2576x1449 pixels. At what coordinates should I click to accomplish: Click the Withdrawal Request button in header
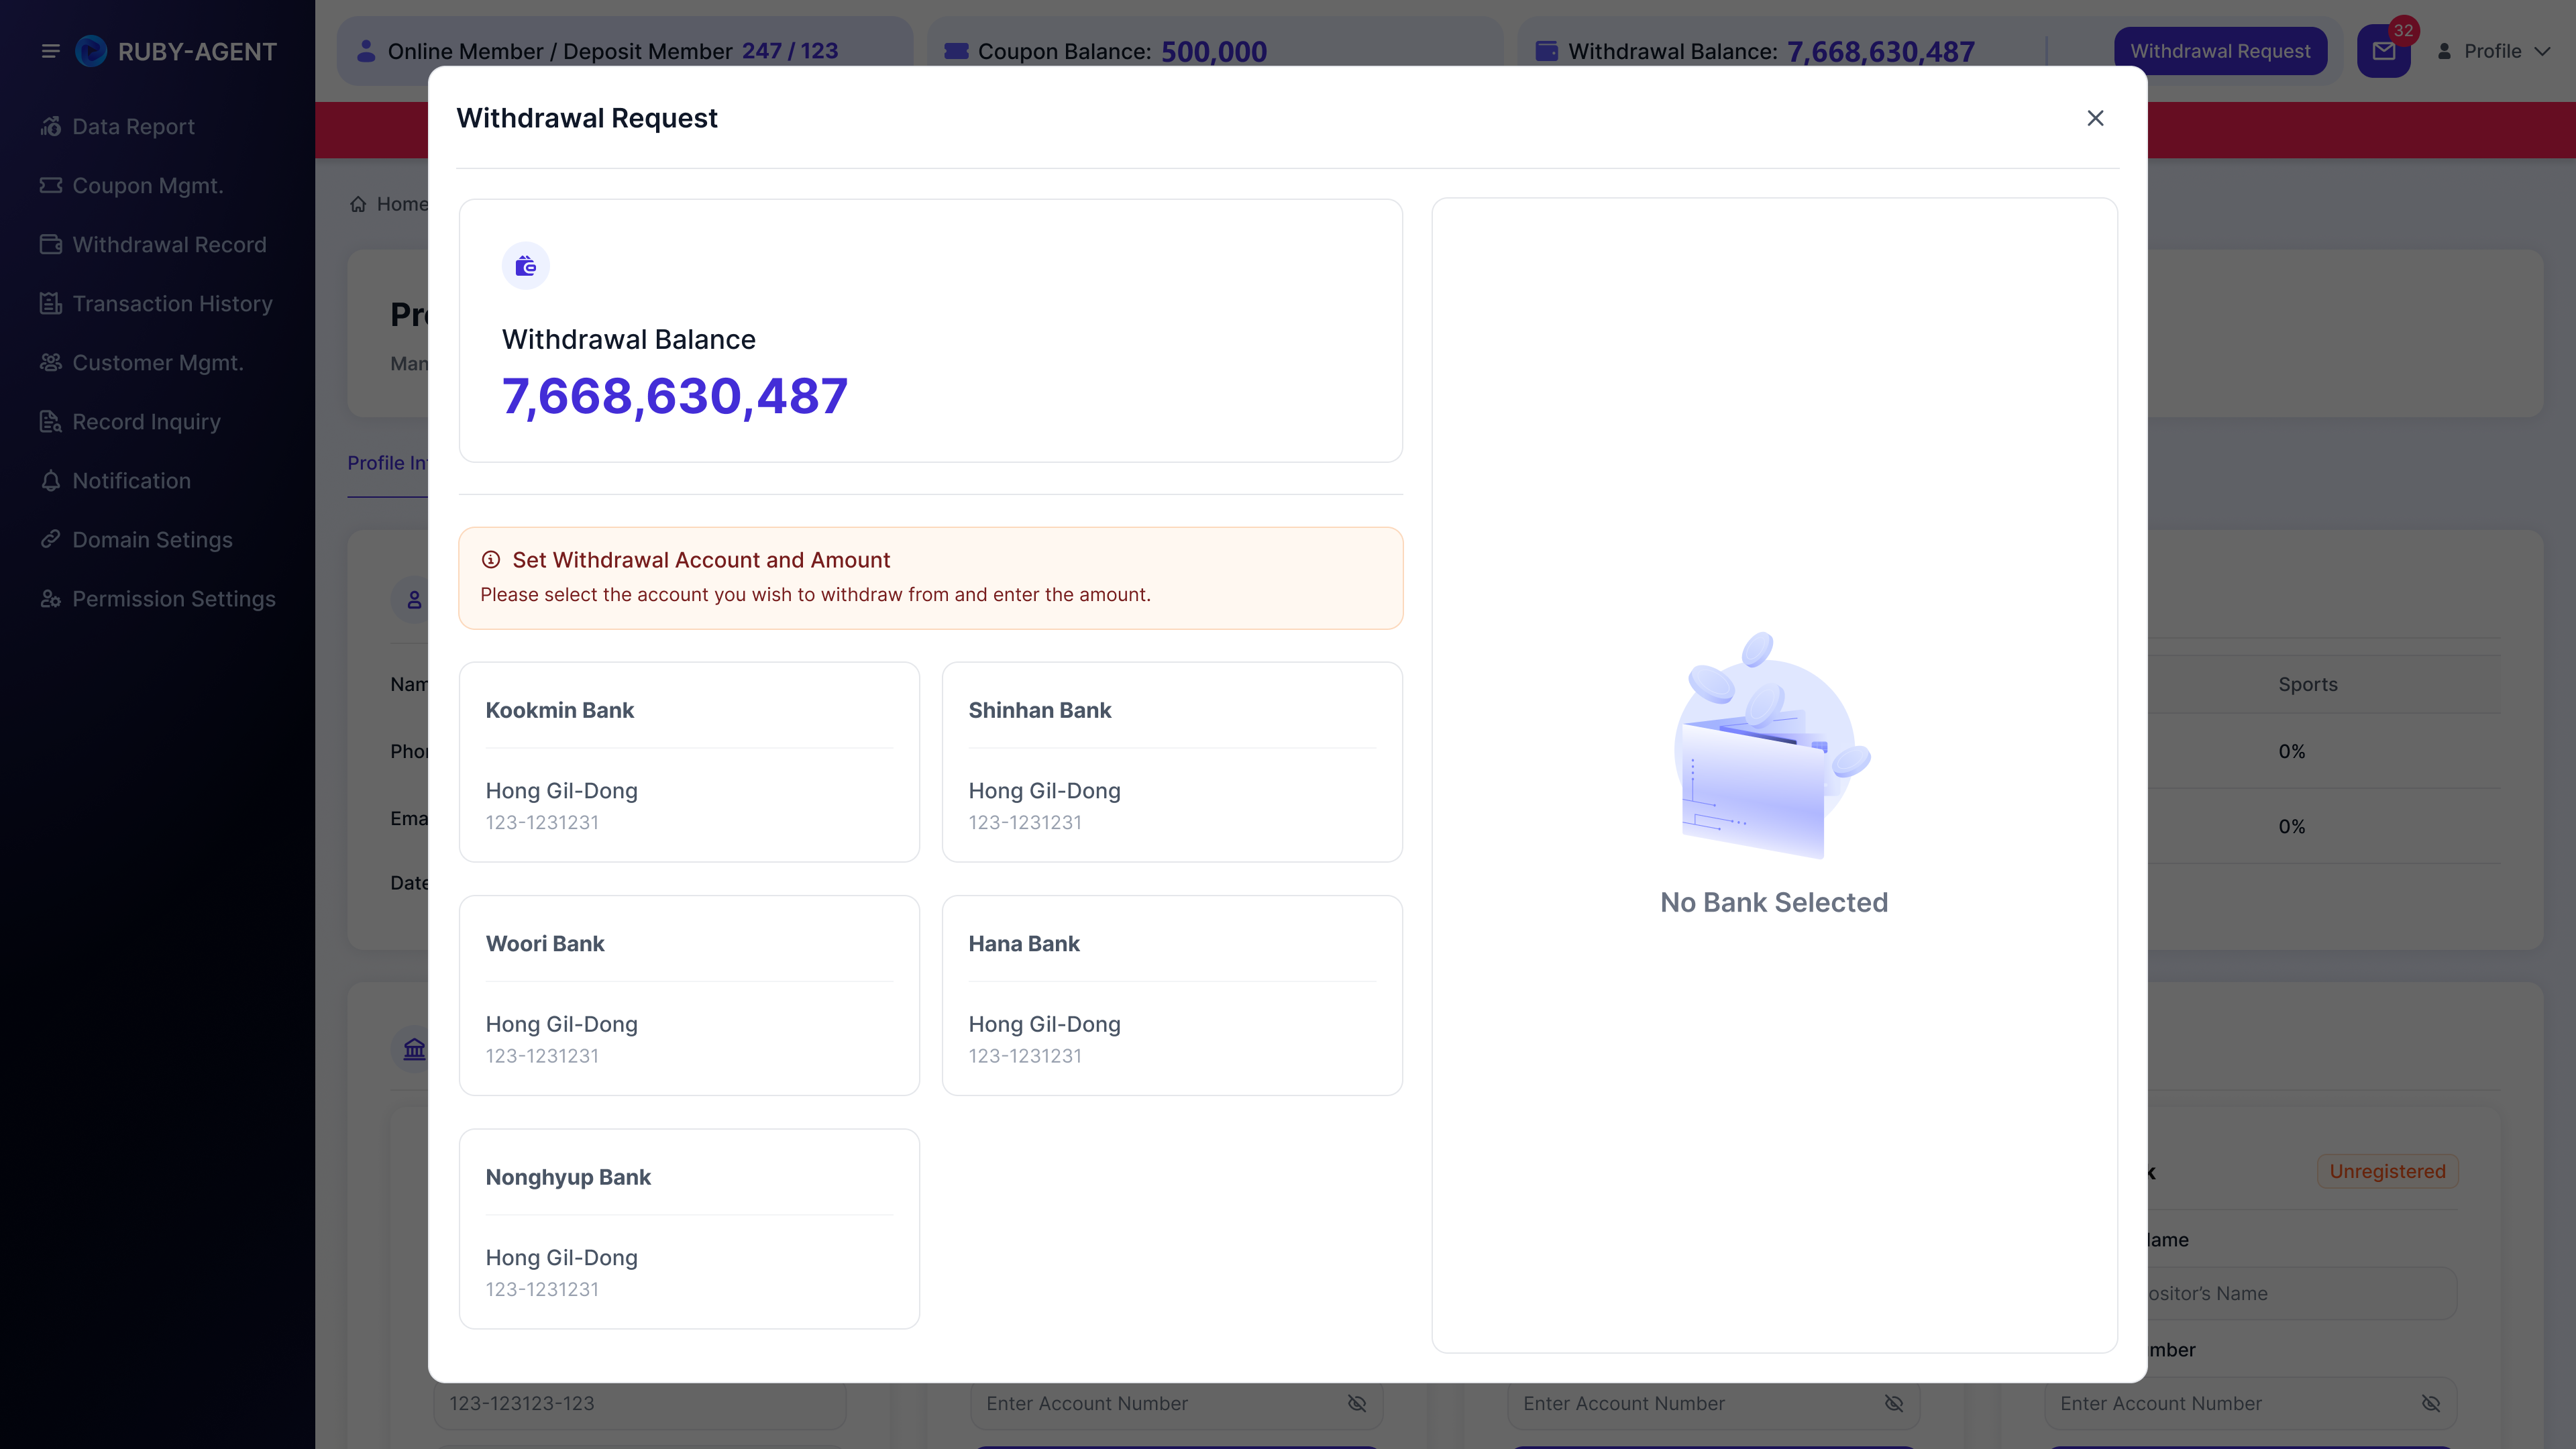pos(2220,51)
